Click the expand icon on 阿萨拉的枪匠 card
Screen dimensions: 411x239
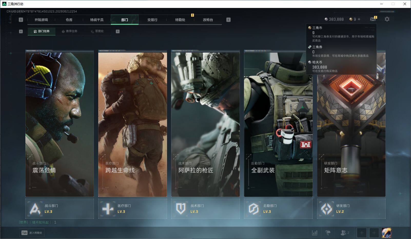point(176,156)
